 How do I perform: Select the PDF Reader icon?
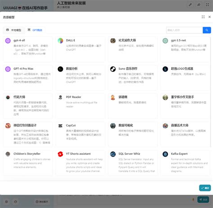[60, 97]
